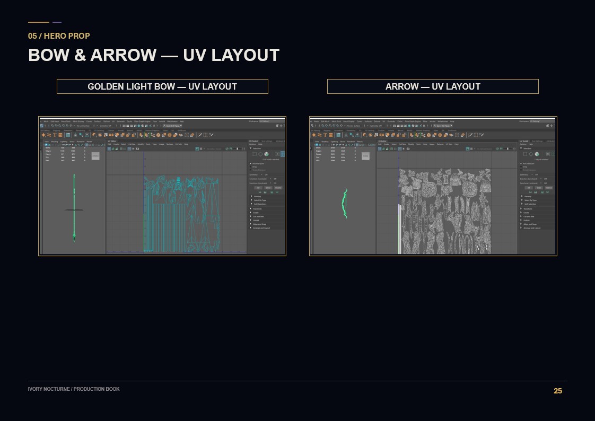
Task: Open the Cut/Sew menu in the Golden Light Bow UV Editor
Action: 132,144
